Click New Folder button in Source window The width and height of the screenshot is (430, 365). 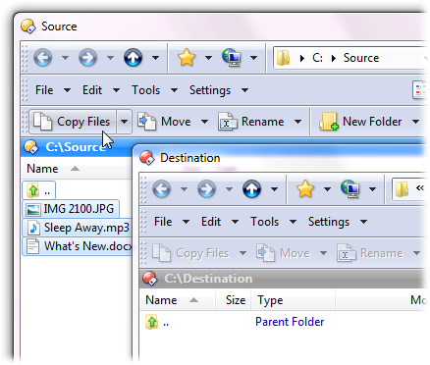[x=360, y=122]
